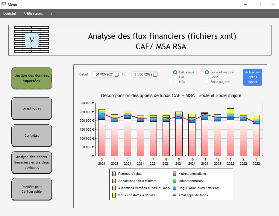Click the 300 000 € axis label
Image resolution: width=279 pixels, height=216 pixels.
87,103
